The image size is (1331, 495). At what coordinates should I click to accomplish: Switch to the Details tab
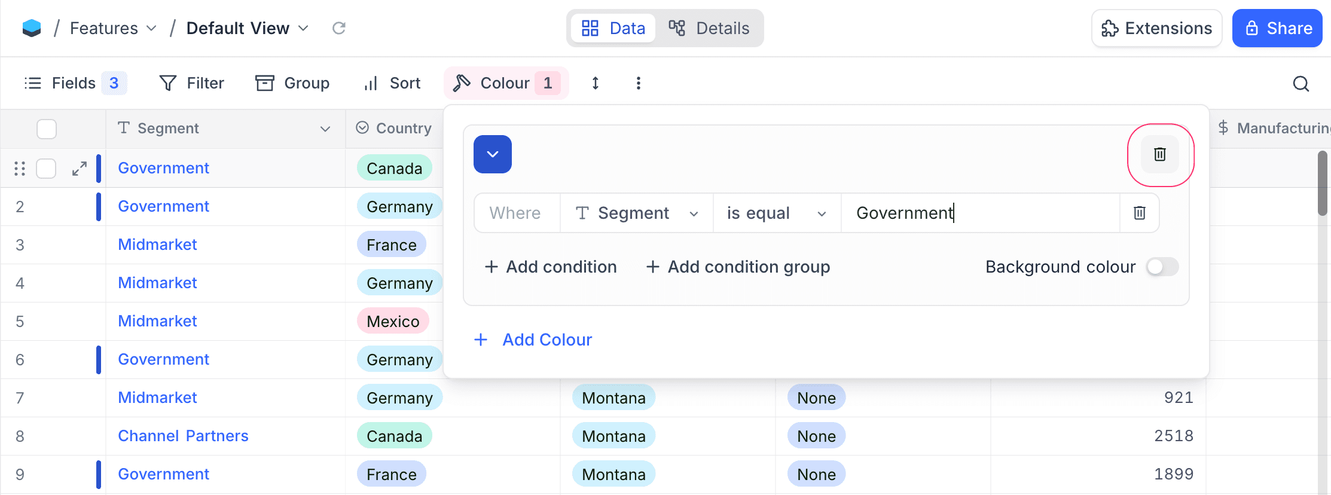709,28
